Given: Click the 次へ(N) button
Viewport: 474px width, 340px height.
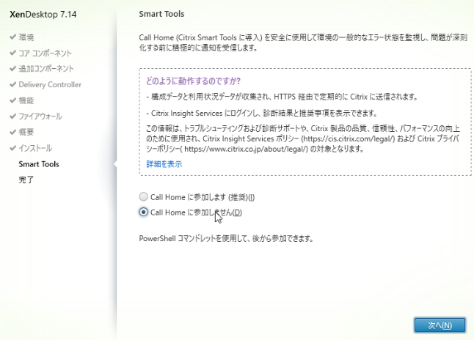Looking at the screenshot, I should (440, 325).
